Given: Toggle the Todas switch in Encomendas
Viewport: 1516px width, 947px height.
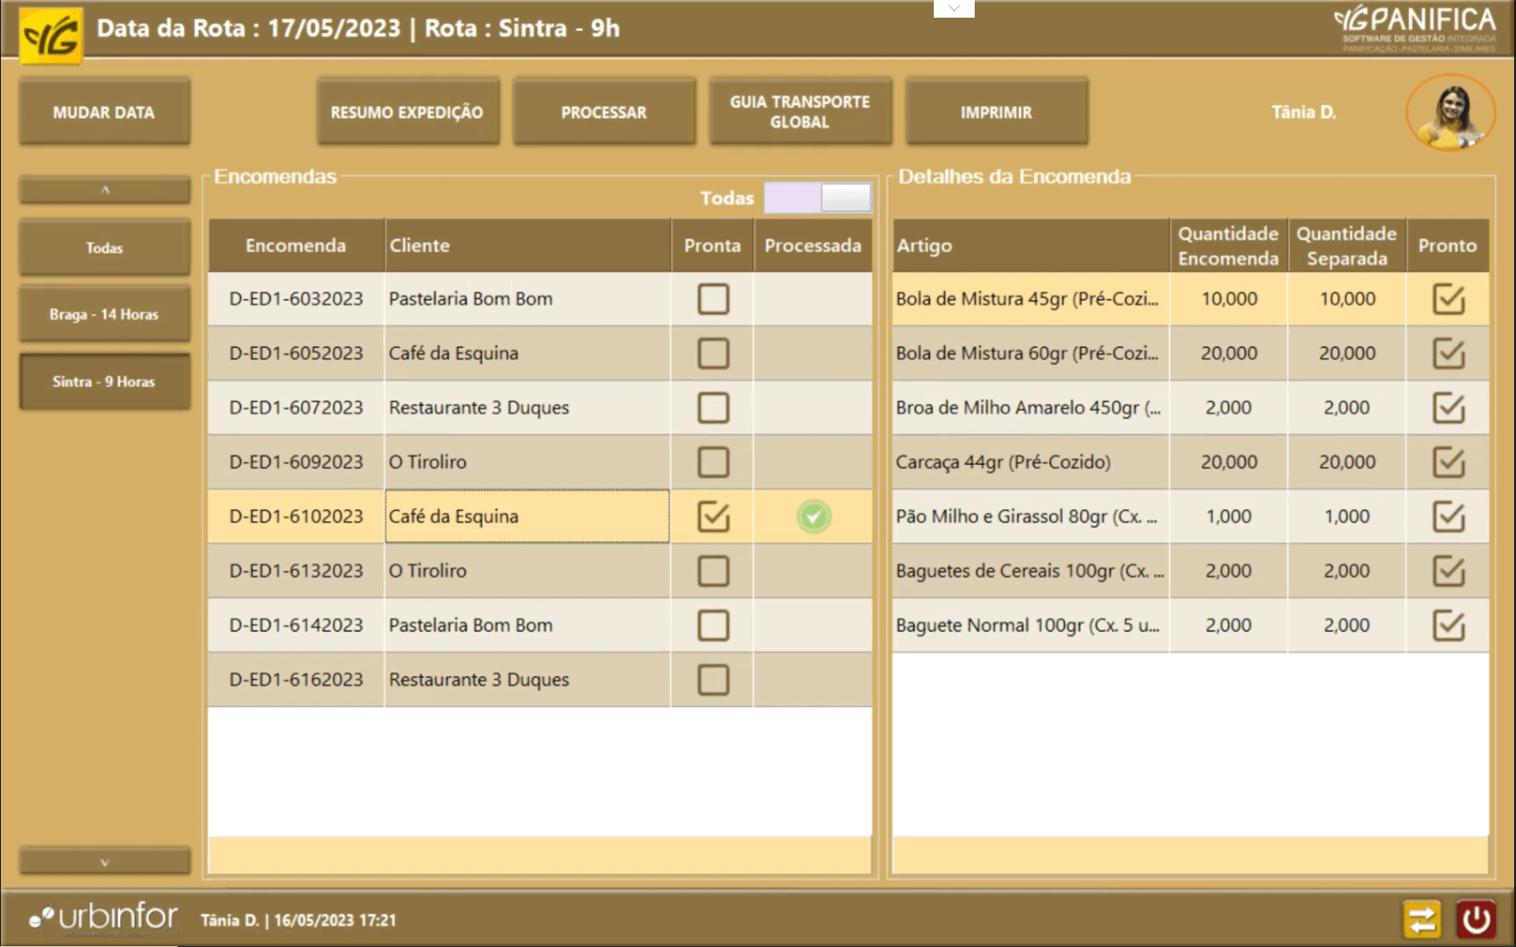Looking at the screenshot, I should (x=818, y=197).
